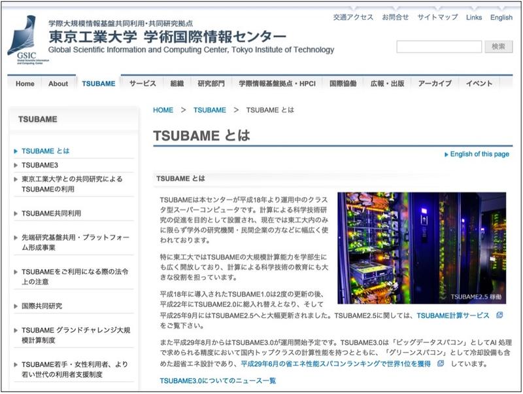Open the 研究部門 navigation tab
Image resolution: width=523 pixels, height=394 pixels.
(x=211, y=84)
